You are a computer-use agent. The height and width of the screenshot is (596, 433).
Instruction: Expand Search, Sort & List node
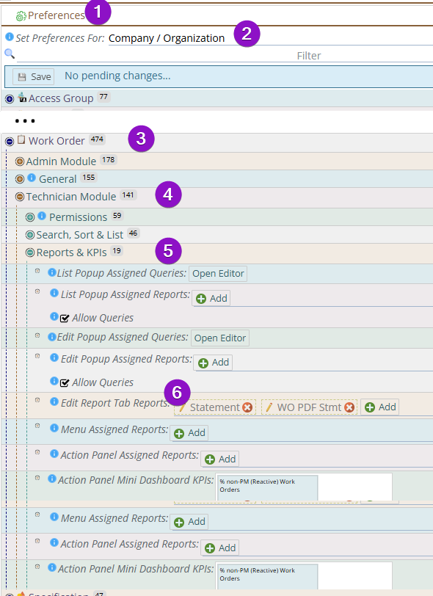pos(30,235)
